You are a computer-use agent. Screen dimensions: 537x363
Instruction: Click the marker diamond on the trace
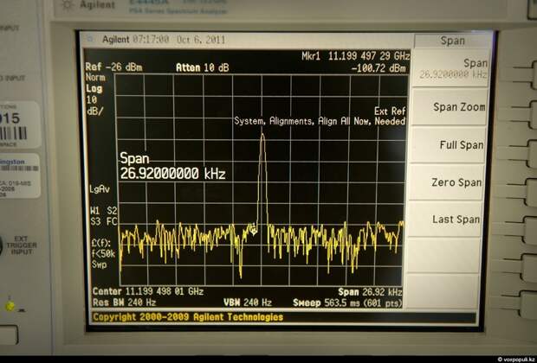click(254, 232)
